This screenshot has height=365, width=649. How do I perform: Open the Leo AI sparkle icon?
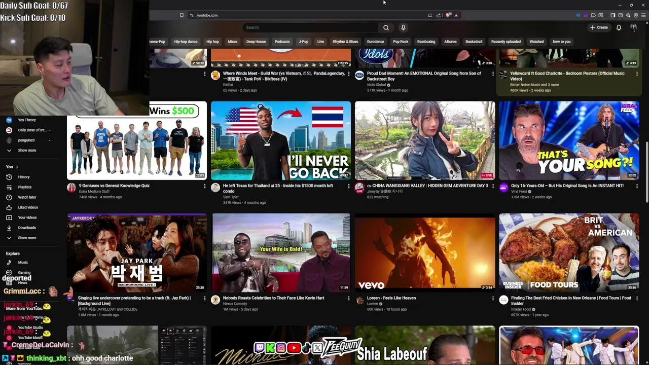pyautogui.click(x=628, y=15)
